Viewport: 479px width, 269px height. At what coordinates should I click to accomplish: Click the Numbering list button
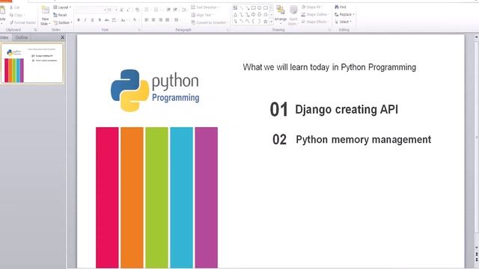click(x=156, y=10)
